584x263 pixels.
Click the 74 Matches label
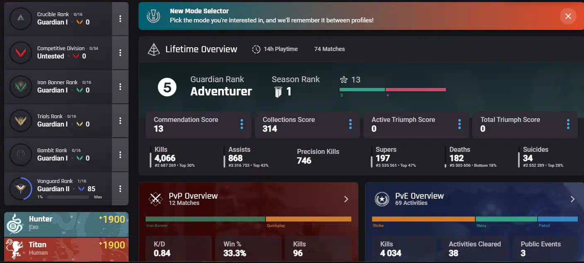pyautogui.click(x=329, y=49)
